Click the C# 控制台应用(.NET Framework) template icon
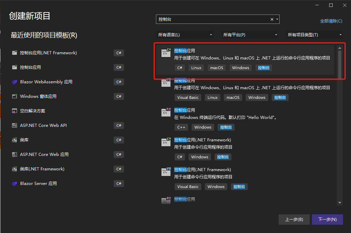This screenshot has height=233, width=351. click(166, 142)
